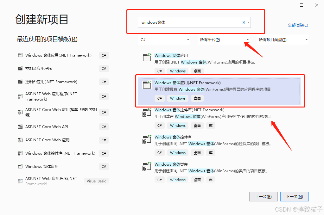Choose recent template 控制台应用程序
Image resolution: width=324 pixels, height=215 pixels.
(x=39, y=69)
